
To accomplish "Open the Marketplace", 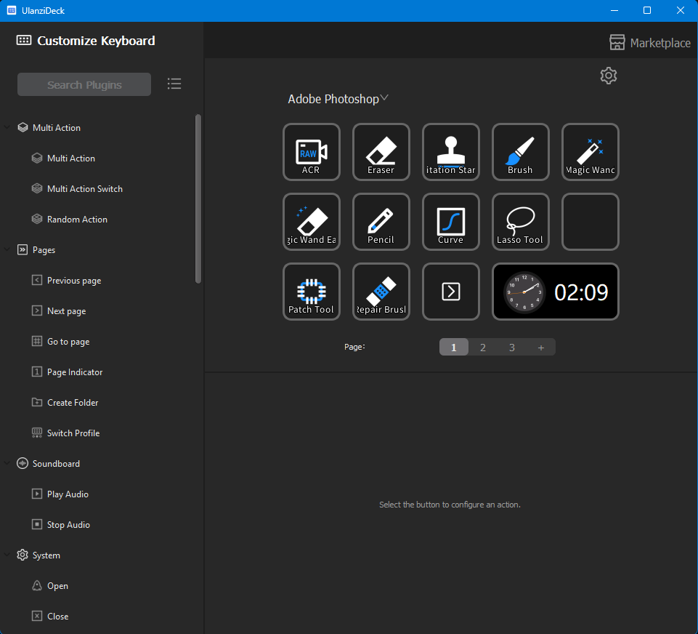I will 650,43.
